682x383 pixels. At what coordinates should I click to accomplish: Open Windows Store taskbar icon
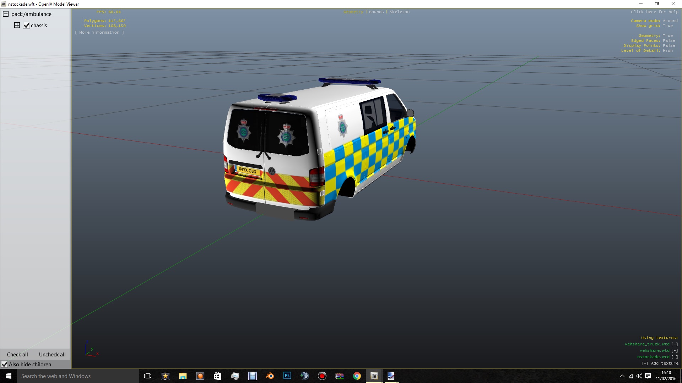click(x=217, y=376)
